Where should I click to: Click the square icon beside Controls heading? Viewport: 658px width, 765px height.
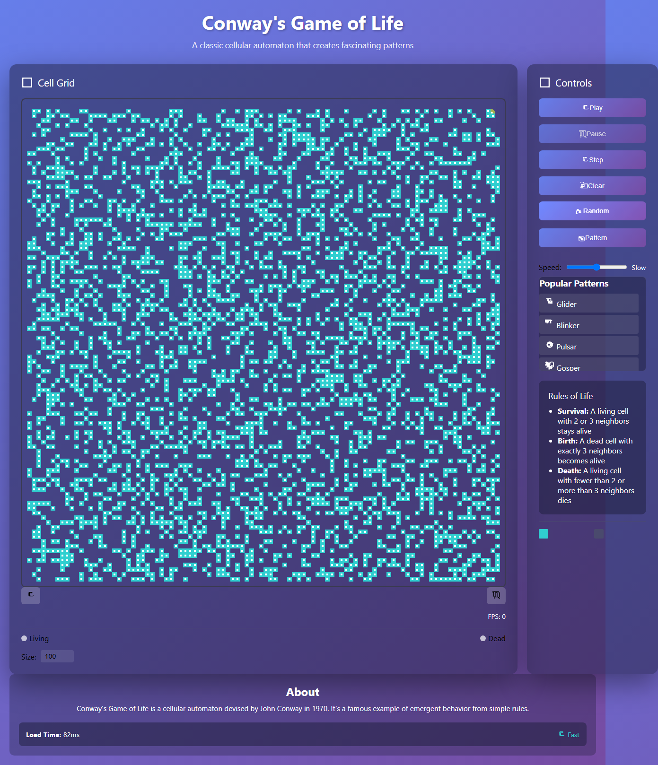545,83
